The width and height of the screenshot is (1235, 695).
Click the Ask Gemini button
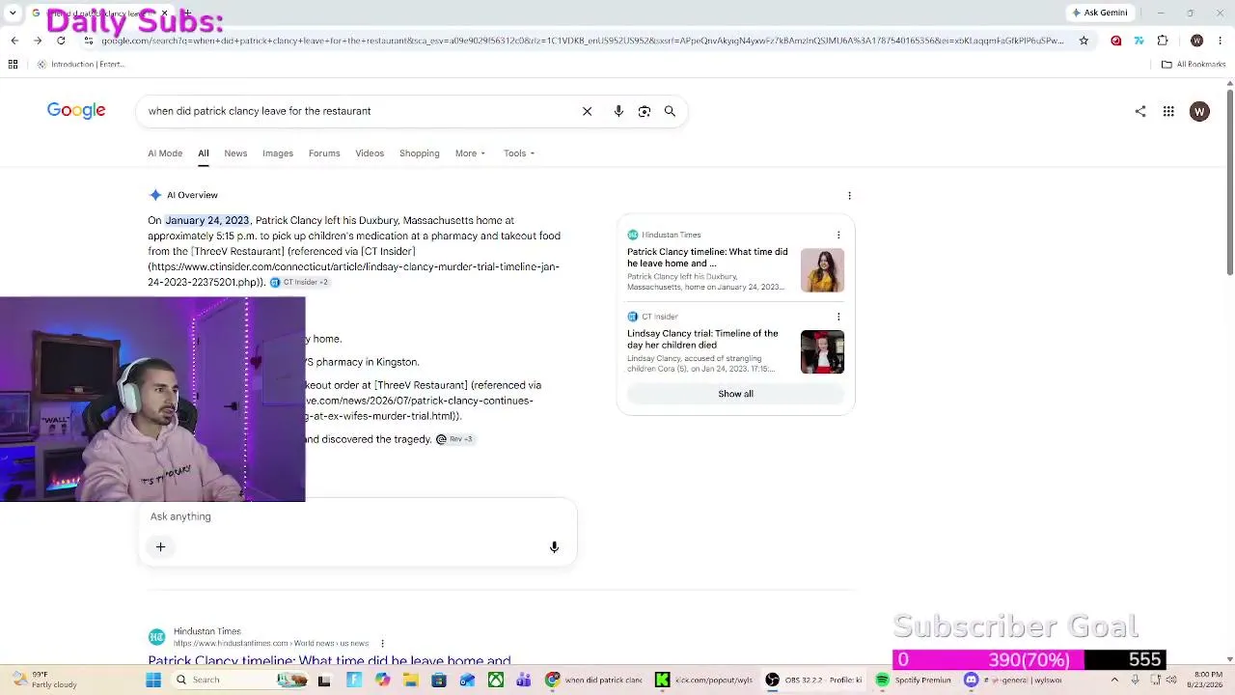pyautogui.click(x=1099, y=13)
